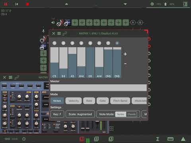Image resolution: width=191 pixels, height=143 pixels.
Task: Close the background MATRIX synth window
Action: (x=4, y=77)
